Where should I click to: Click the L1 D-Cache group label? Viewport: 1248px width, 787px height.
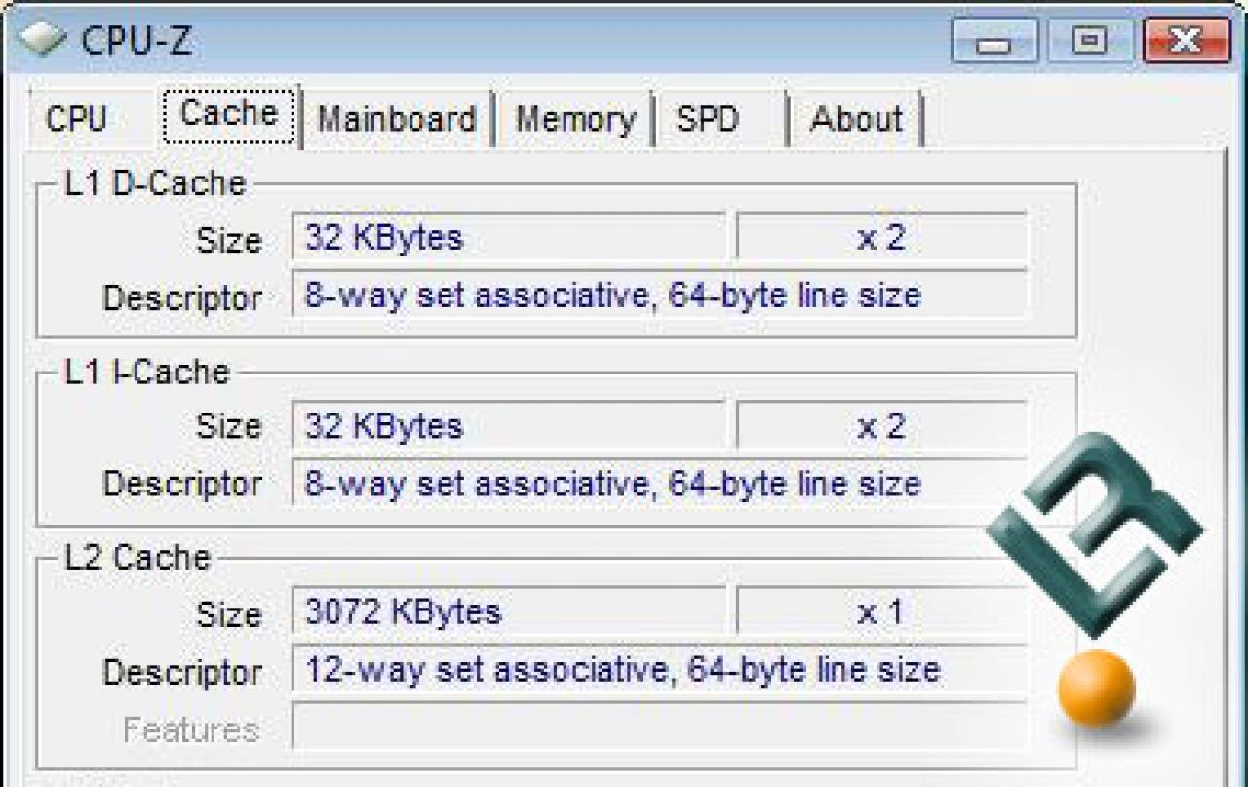[x=155, y=183]
